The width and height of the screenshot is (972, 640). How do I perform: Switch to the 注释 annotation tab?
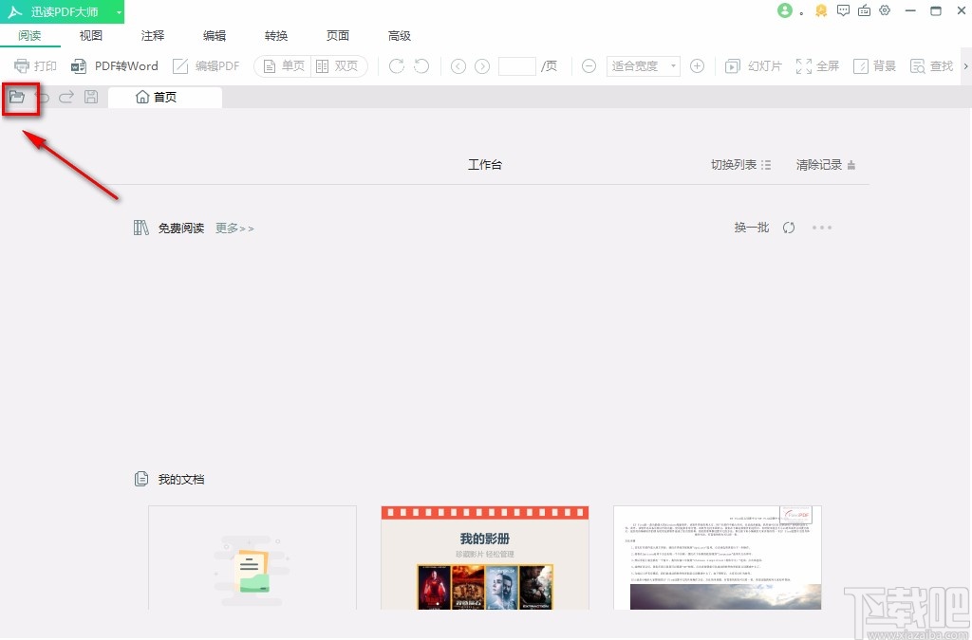pyautogui.click(x=152, y=35)
